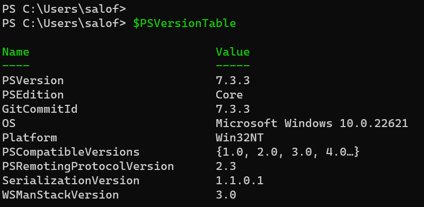
Task: Click the GitCommitId value 7.3.3
Action: pos(233,109)
